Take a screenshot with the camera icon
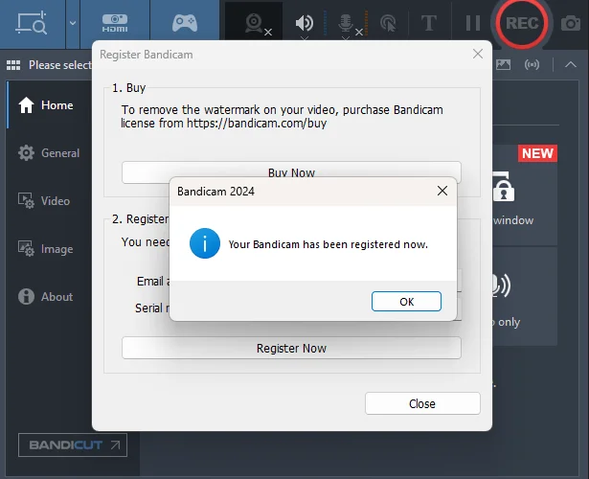589x479 pixels. 571,24
